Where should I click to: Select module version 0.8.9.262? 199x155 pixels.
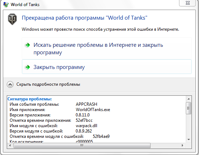click(x=84, y=131)
